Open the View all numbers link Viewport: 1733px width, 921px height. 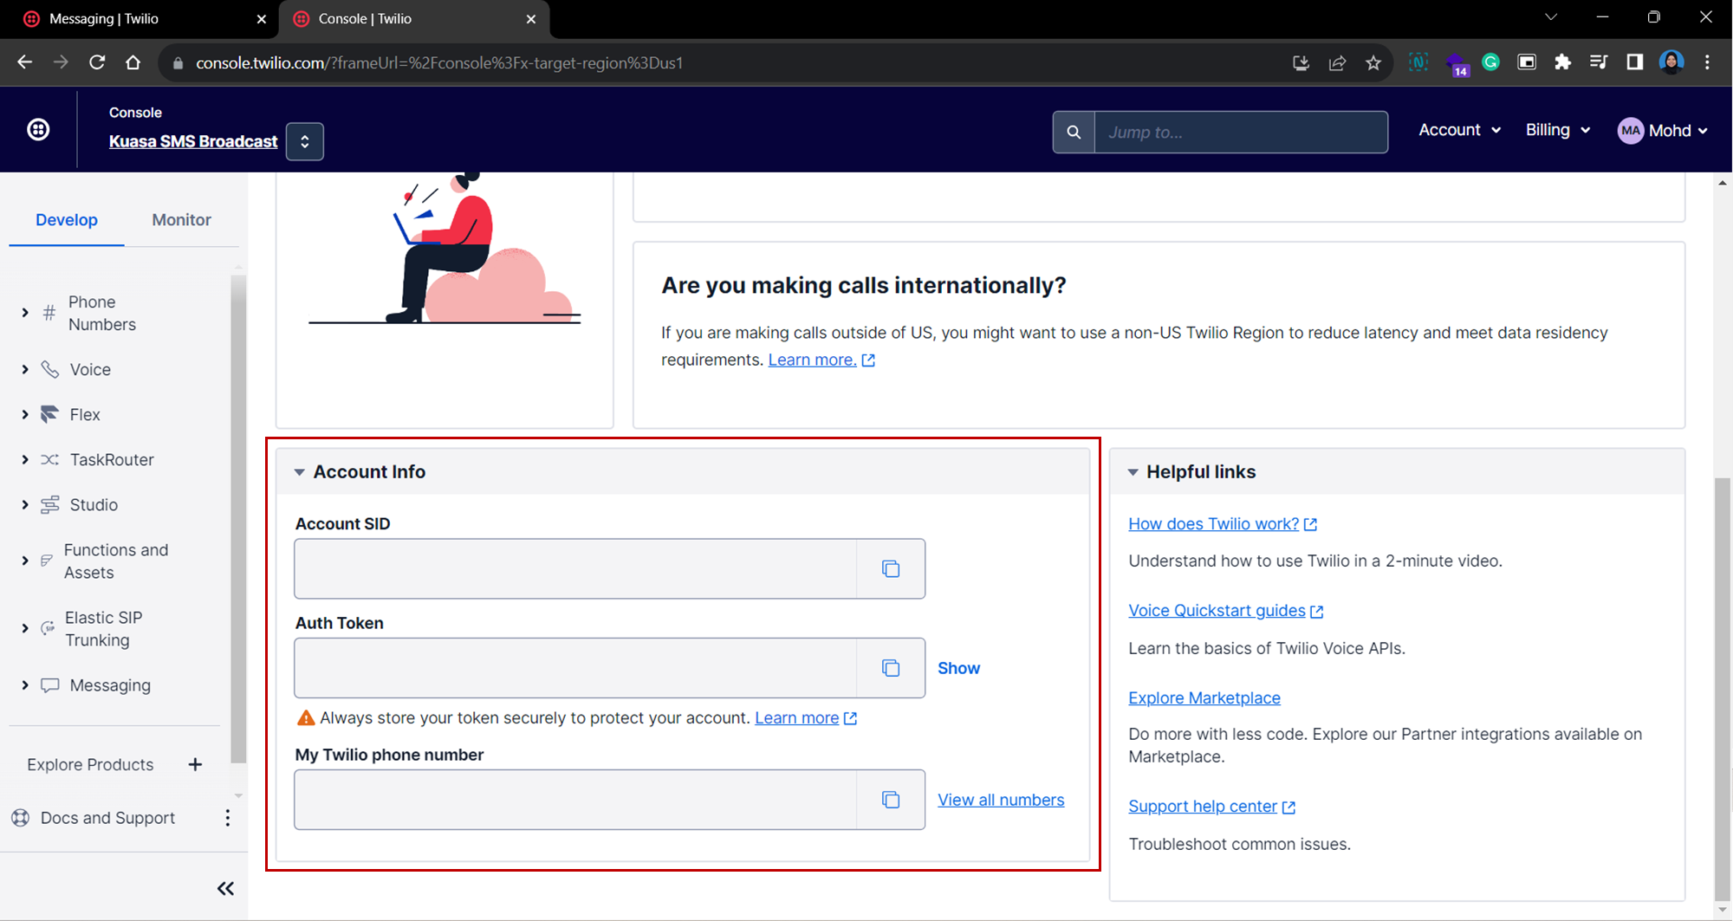pos(1001,800)
